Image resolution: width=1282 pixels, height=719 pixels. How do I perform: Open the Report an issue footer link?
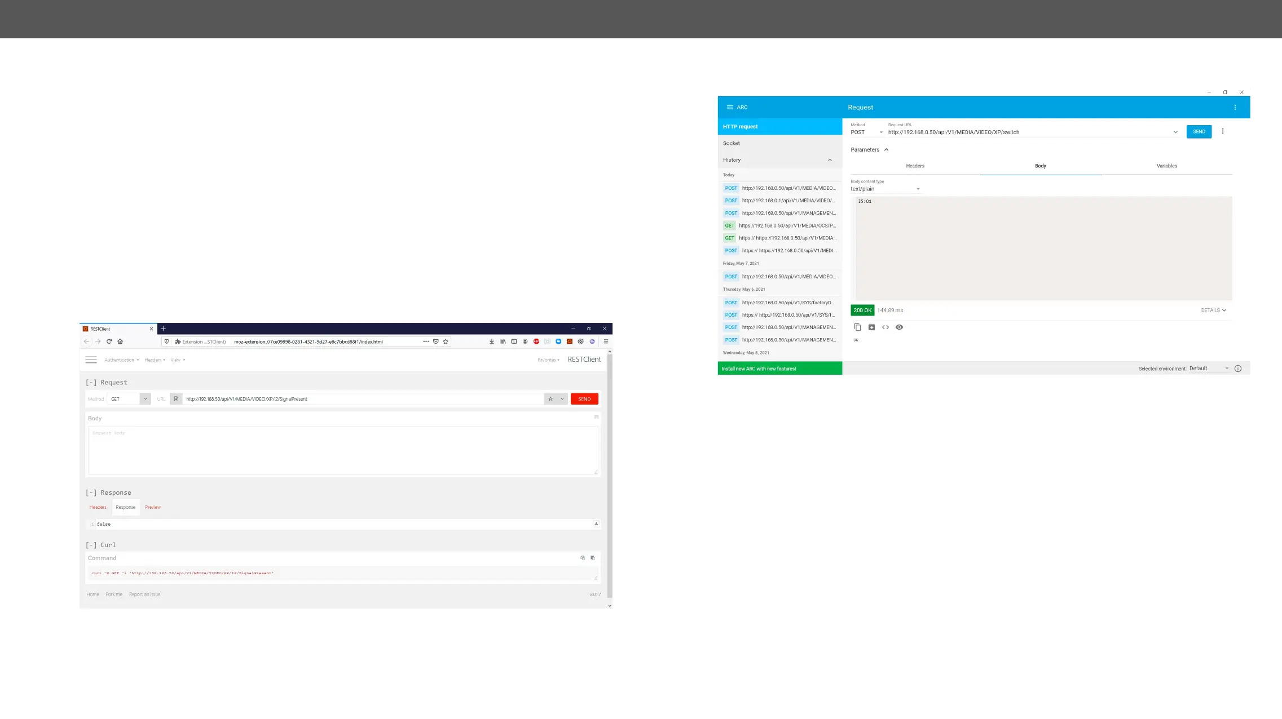(144, 594)
